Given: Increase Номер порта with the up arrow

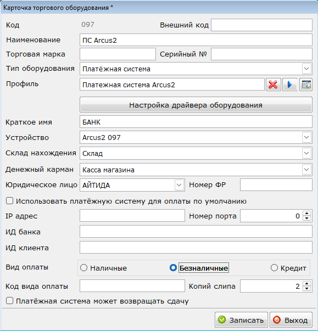Looking at the screenshot, I should 307,213.
